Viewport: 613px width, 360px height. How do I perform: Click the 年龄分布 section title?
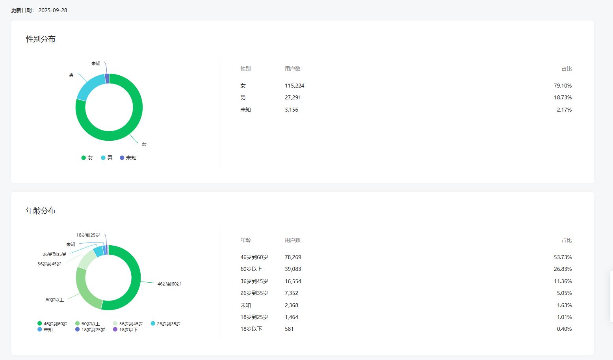coord(41,211)
